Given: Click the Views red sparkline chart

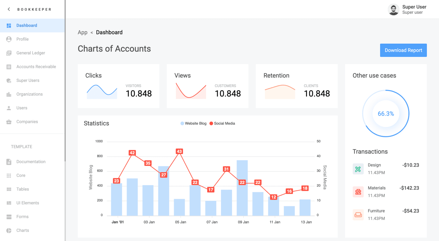Looking at the screenshot, I should pos(191,91).
